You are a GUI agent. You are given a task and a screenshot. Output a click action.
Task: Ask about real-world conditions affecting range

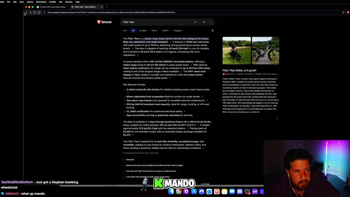pos(154,165)
